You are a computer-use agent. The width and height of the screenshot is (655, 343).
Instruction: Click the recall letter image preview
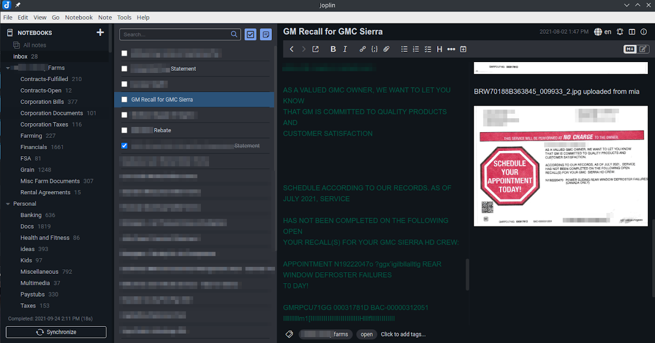[561, 166]
